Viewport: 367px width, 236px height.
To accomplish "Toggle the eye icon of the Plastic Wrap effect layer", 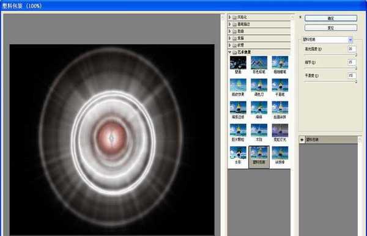I will point(302,139).
